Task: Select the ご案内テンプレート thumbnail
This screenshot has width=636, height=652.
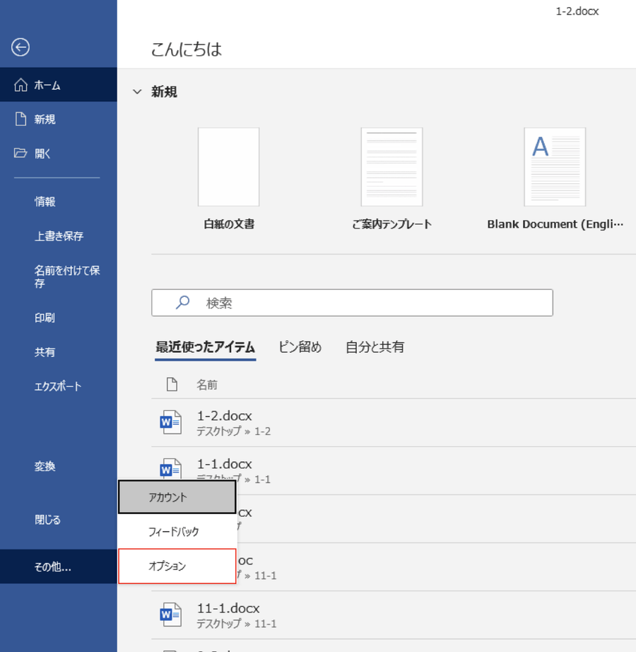Action: [x=391, y=167]
